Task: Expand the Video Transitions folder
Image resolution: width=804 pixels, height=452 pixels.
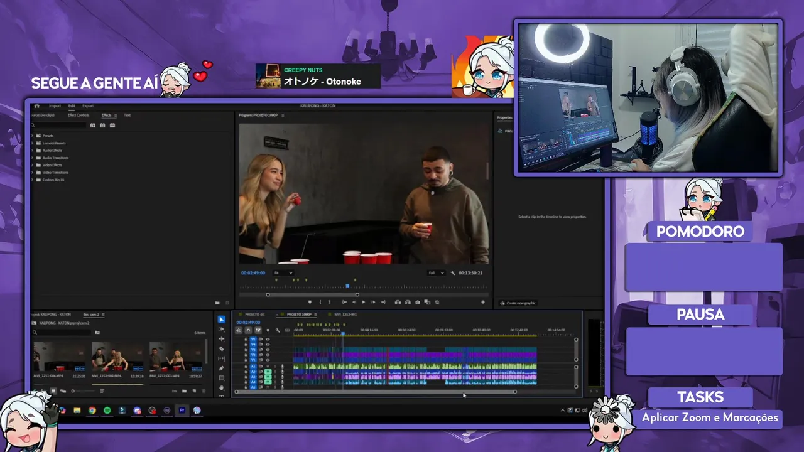Action: point(32,173)
